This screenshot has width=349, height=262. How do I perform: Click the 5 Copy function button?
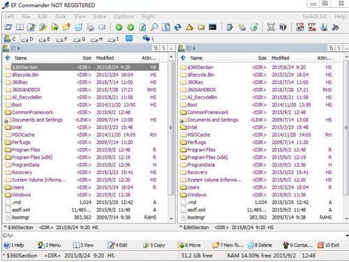click(154, 245)
